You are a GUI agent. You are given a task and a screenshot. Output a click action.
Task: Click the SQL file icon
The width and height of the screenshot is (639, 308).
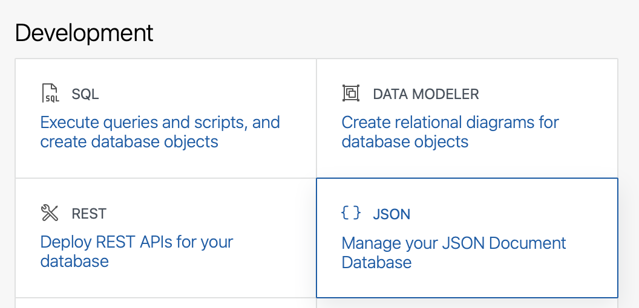51,94
